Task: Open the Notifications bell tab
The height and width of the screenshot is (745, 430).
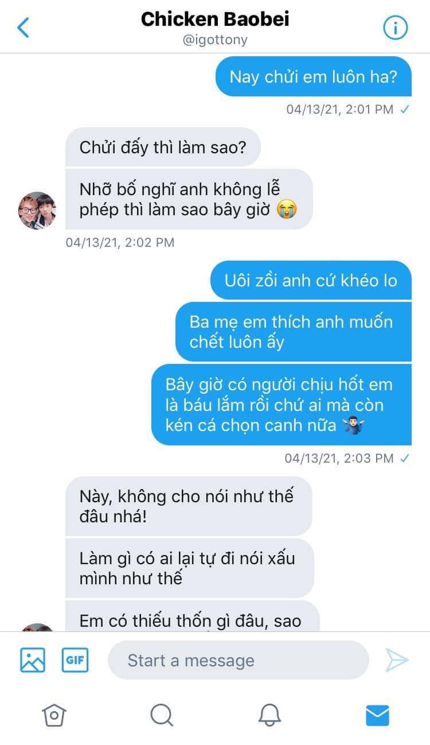Action: coord(269,715)
